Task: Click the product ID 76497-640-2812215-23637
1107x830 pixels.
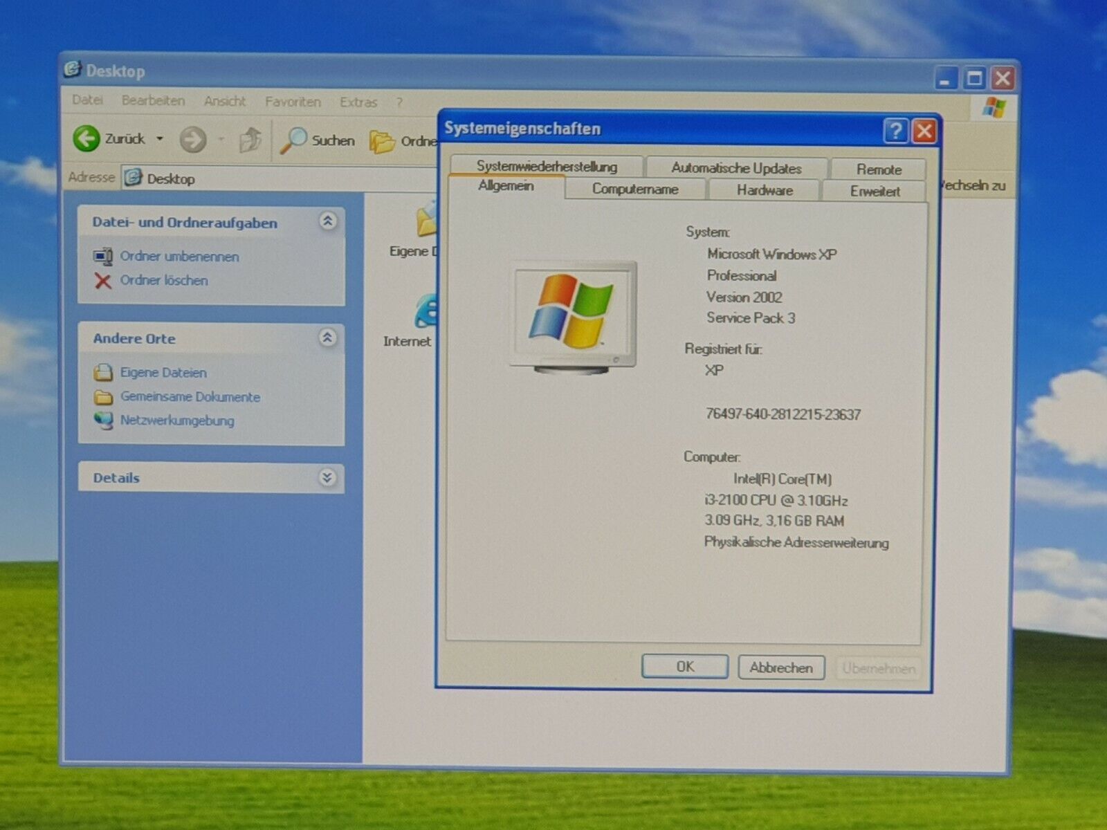Action: 783,414
